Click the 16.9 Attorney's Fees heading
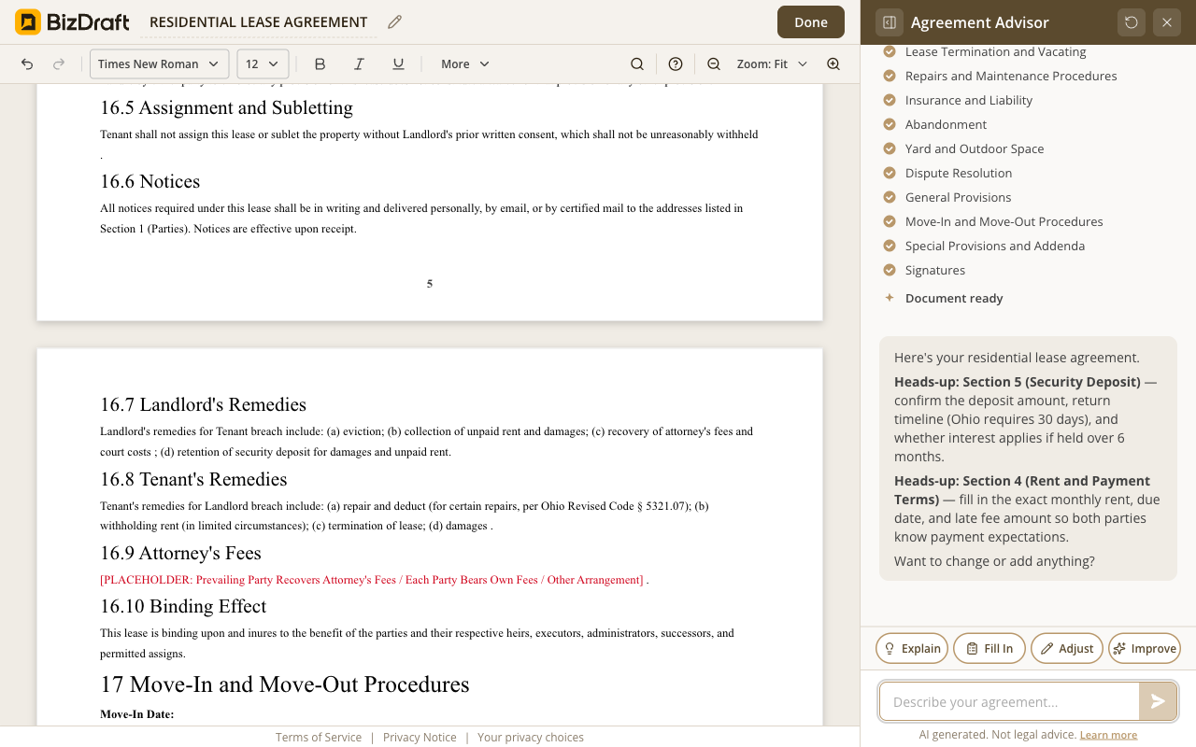The height and width of the screenshot is (747, 1196). [180, 553]
